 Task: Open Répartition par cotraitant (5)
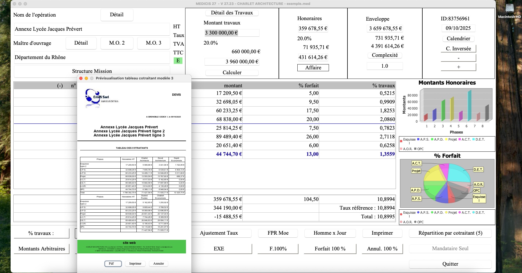(x=450, y=233)
